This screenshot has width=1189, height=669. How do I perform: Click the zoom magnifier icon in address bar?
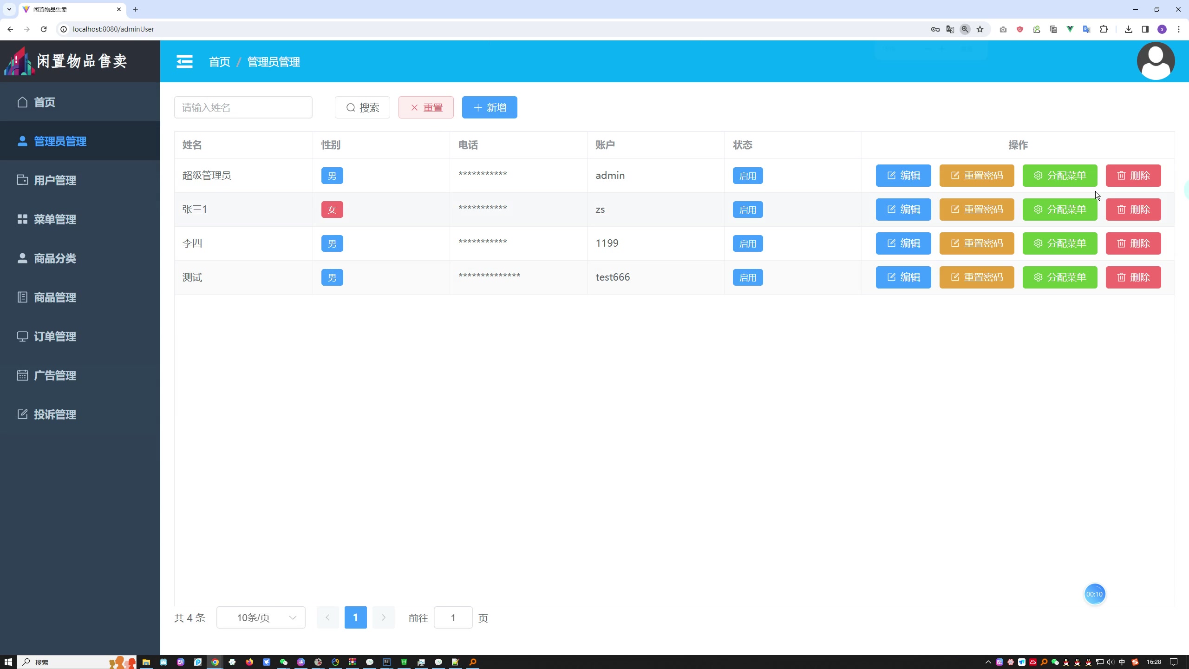point(965,29)
